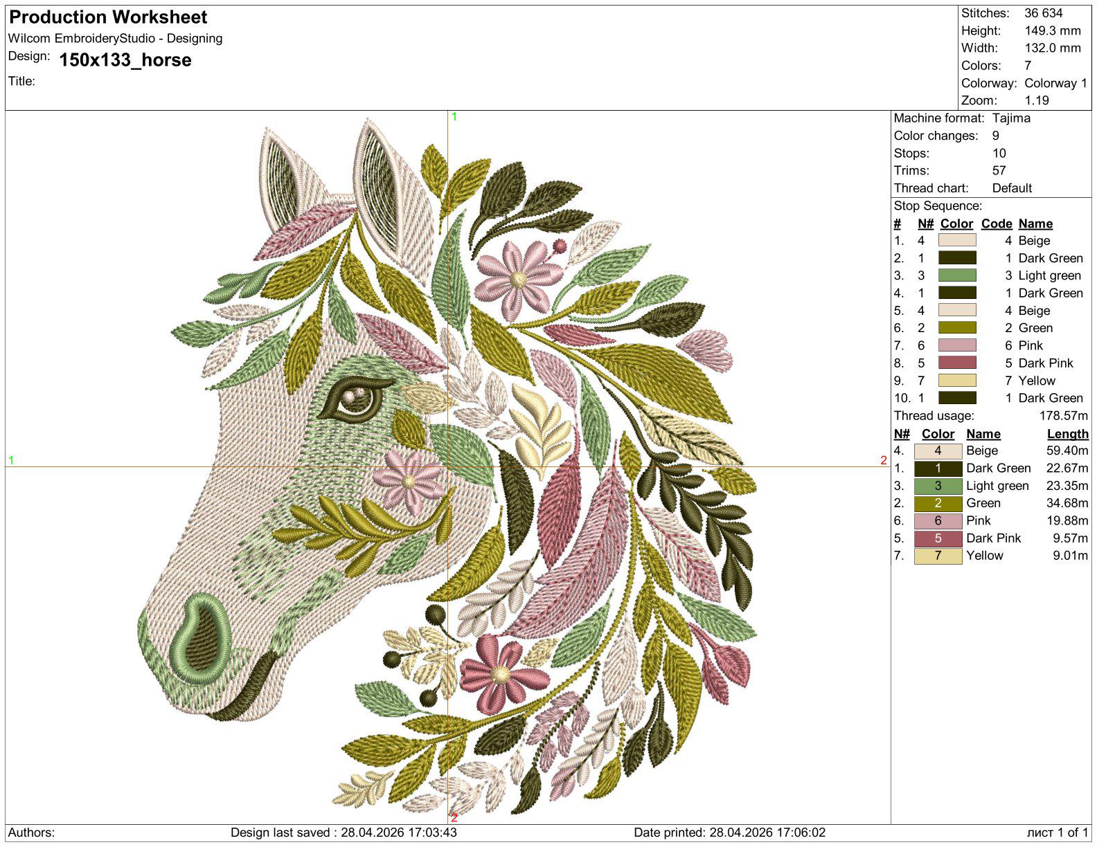The image size is (1097, 847).
Task: Click the Length column header in thread usage
Action: [x=1067, y=434]
